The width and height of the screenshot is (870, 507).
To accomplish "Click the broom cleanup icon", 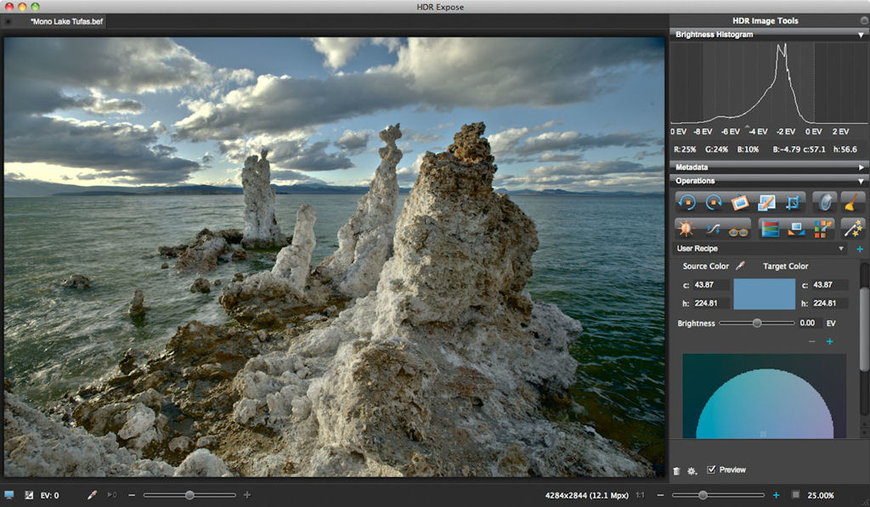I will 850,203.
